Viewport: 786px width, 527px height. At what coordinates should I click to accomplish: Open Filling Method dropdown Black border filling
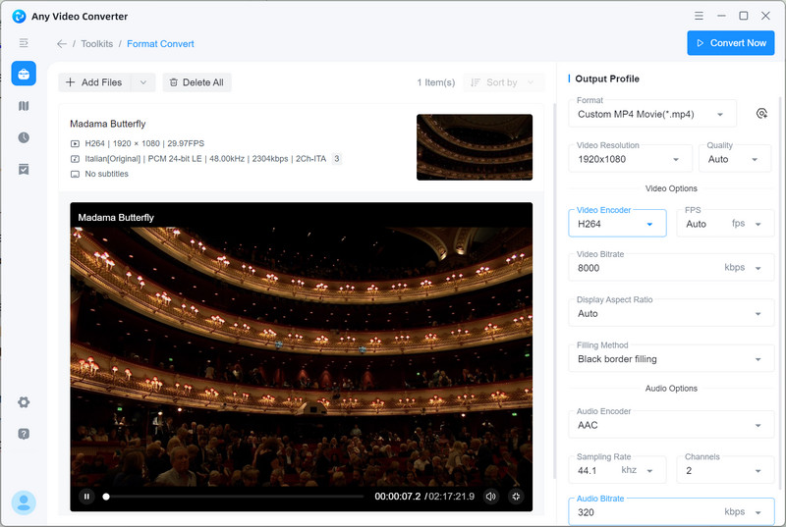click(x=671, y=358)
